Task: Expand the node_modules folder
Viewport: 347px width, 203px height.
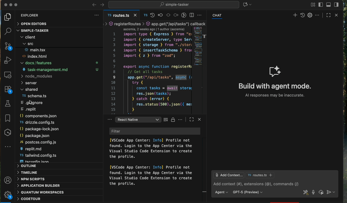Action: click(x=38, y=76)
